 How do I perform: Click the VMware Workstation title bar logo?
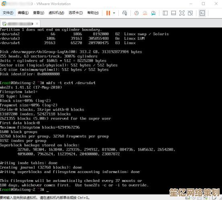[x=4, y=4]
